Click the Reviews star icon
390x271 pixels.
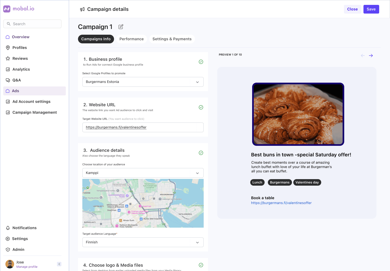(x=8, y=59)
